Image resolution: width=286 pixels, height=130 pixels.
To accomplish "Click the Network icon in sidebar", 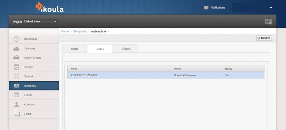I will tap(16, 76).
